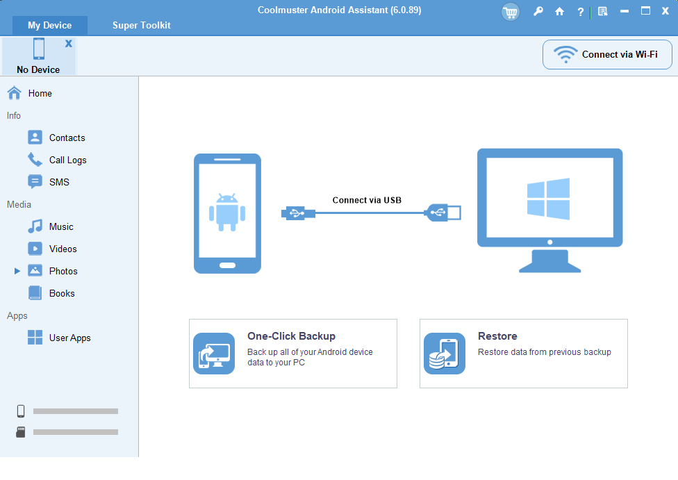Click the home icon in title bar
The width and height of the screenshot is (678, 480).
pos(559,12)
